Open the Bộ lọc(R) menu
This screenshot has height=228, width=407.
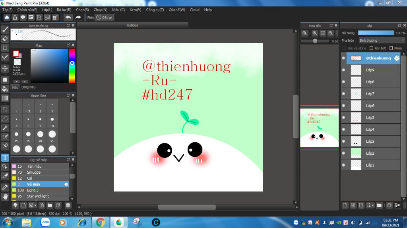point(64,10)
